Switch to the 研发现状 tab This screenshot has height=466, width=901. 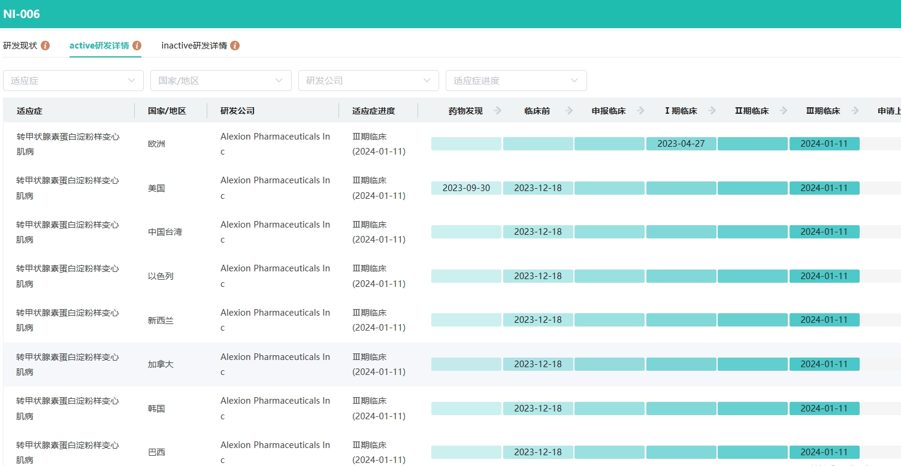pos(20,46)
